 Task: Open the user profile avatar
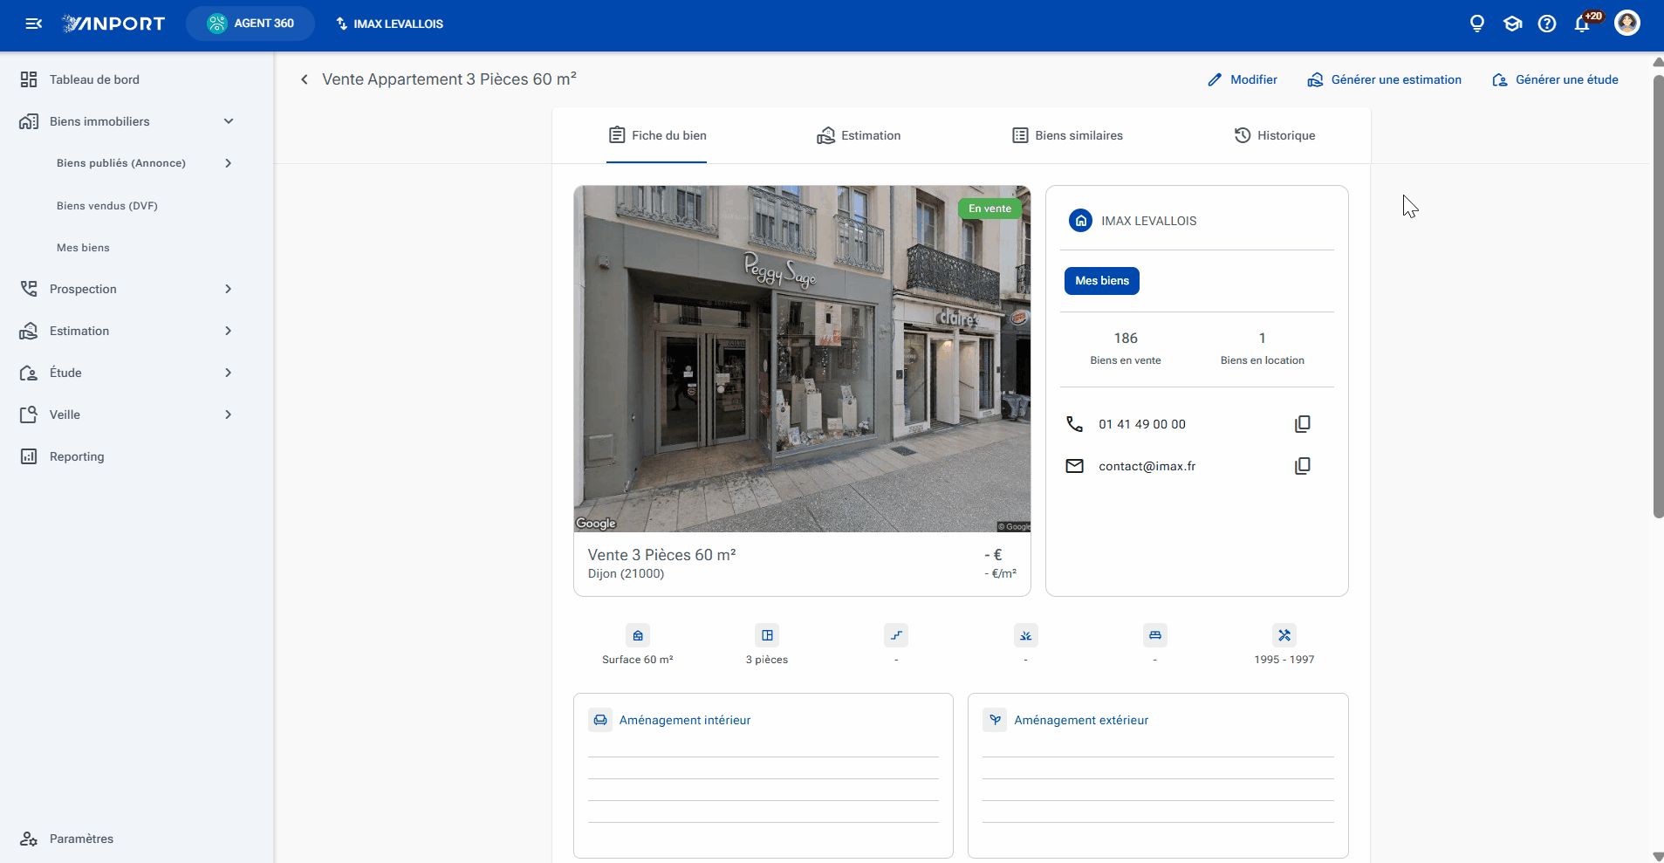point(1626,24)
